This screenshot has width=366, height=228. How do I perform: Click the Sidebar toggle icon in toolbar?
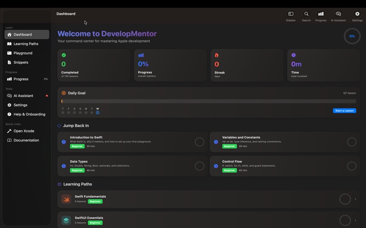(x=291, y=14)
